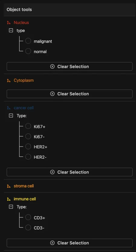Clear Selection under immune cell
Image resolution: width=136 pixels, height=252 pixels.
pos(70,243)
